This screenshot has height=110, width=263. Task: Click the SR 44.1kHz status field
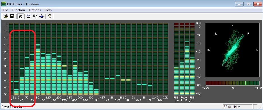click(238, 107)
